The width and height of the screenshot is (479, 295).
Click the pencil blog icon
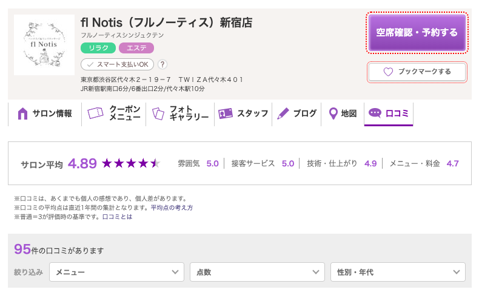tap(283, 114)
